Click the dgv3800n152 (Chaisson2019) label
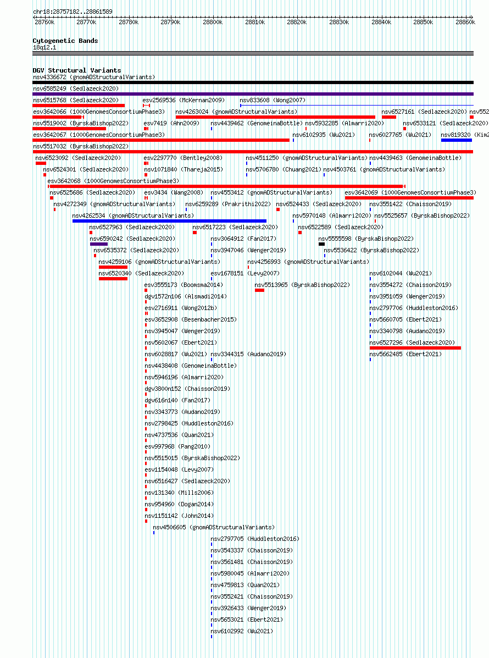 tap(187, 389)
